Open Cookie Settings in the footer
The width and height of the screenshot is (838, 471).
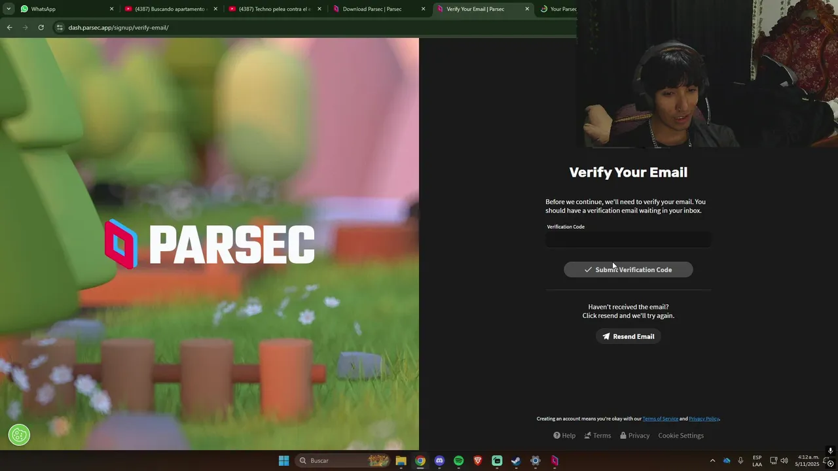coord(681,436)
